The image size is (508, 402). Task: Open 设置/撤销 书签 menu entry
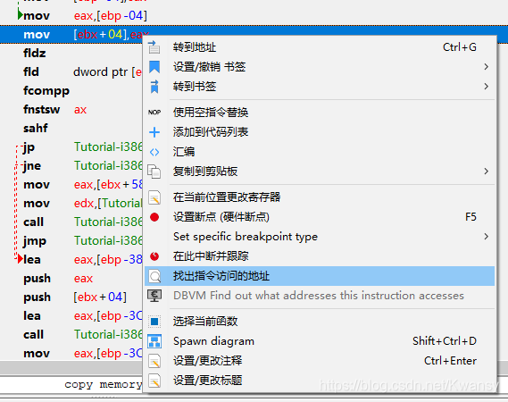tap(320, 67)
